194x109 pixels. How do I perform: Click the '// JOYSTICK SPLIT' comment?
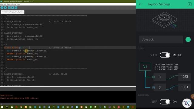click(x=60, y=21)
